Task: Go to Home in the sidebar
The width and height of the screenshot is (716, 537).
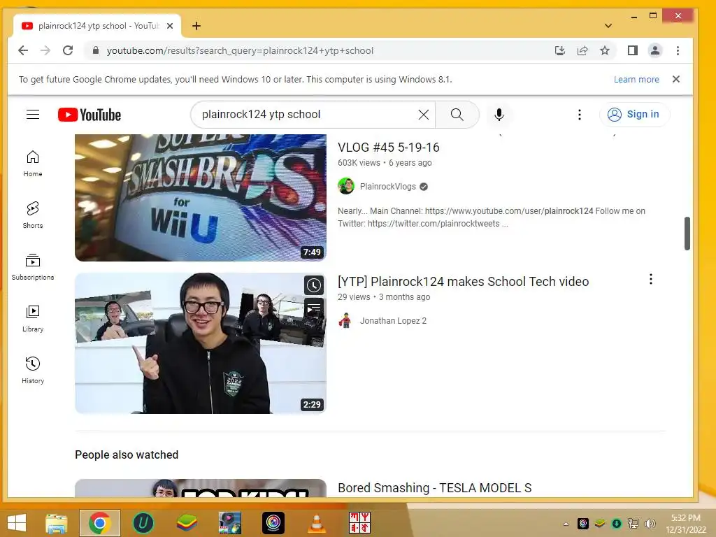Action: tap(33, 164)
